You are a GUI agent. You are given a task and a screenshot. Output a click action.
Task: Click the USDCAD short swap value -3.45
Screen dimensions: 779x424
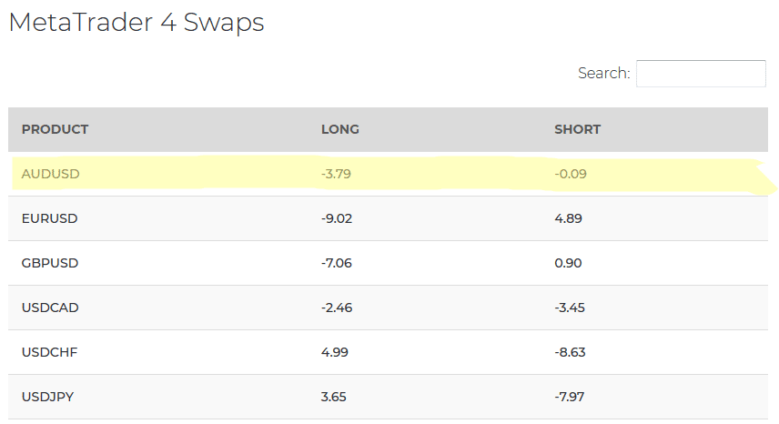[570, 308]
